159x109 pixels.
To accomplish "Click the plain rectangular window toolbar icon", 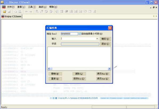I will [90, 11].
